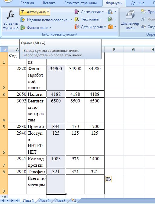Viewport: 155px width, 204px height.
Task: Open the Name Manager (Диспетчер имен)
Action: coord(130,20)
